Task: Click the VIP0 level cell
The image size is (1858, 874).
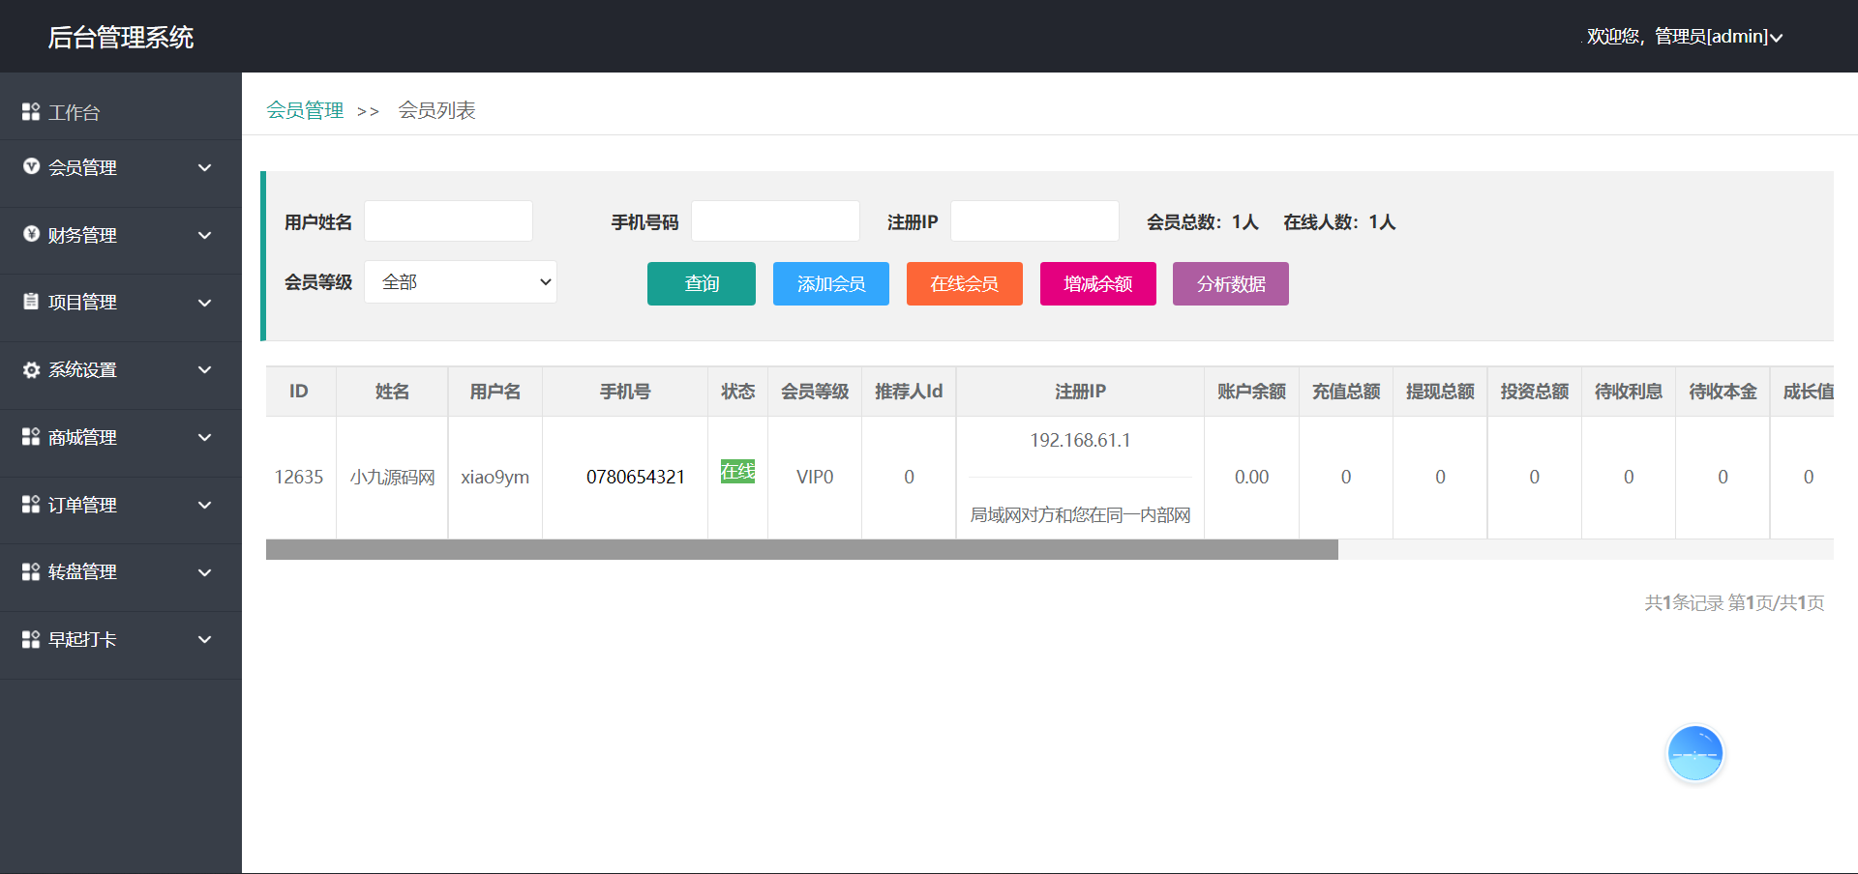Action: [x=815, y=477]
